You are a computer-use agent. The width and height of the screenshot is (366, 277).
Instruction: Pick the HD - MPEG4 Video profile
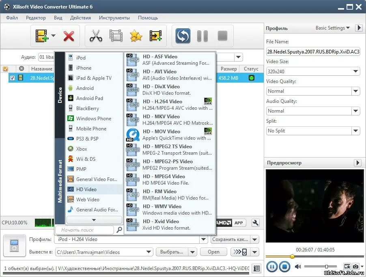[x=170, y=179]
